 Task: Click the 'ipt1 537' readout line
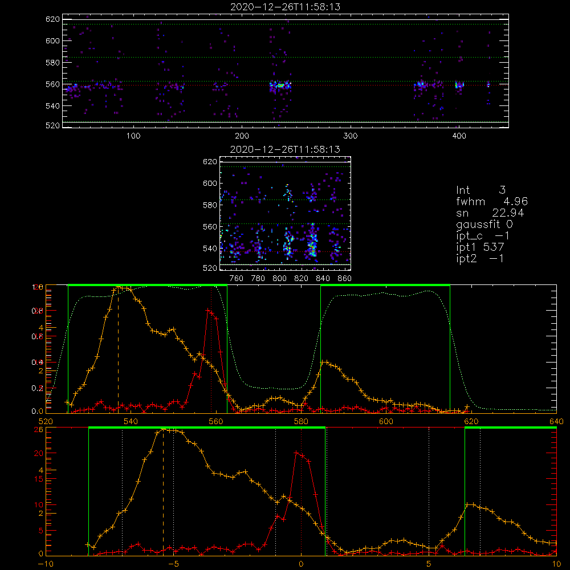(x=480, y=247)
